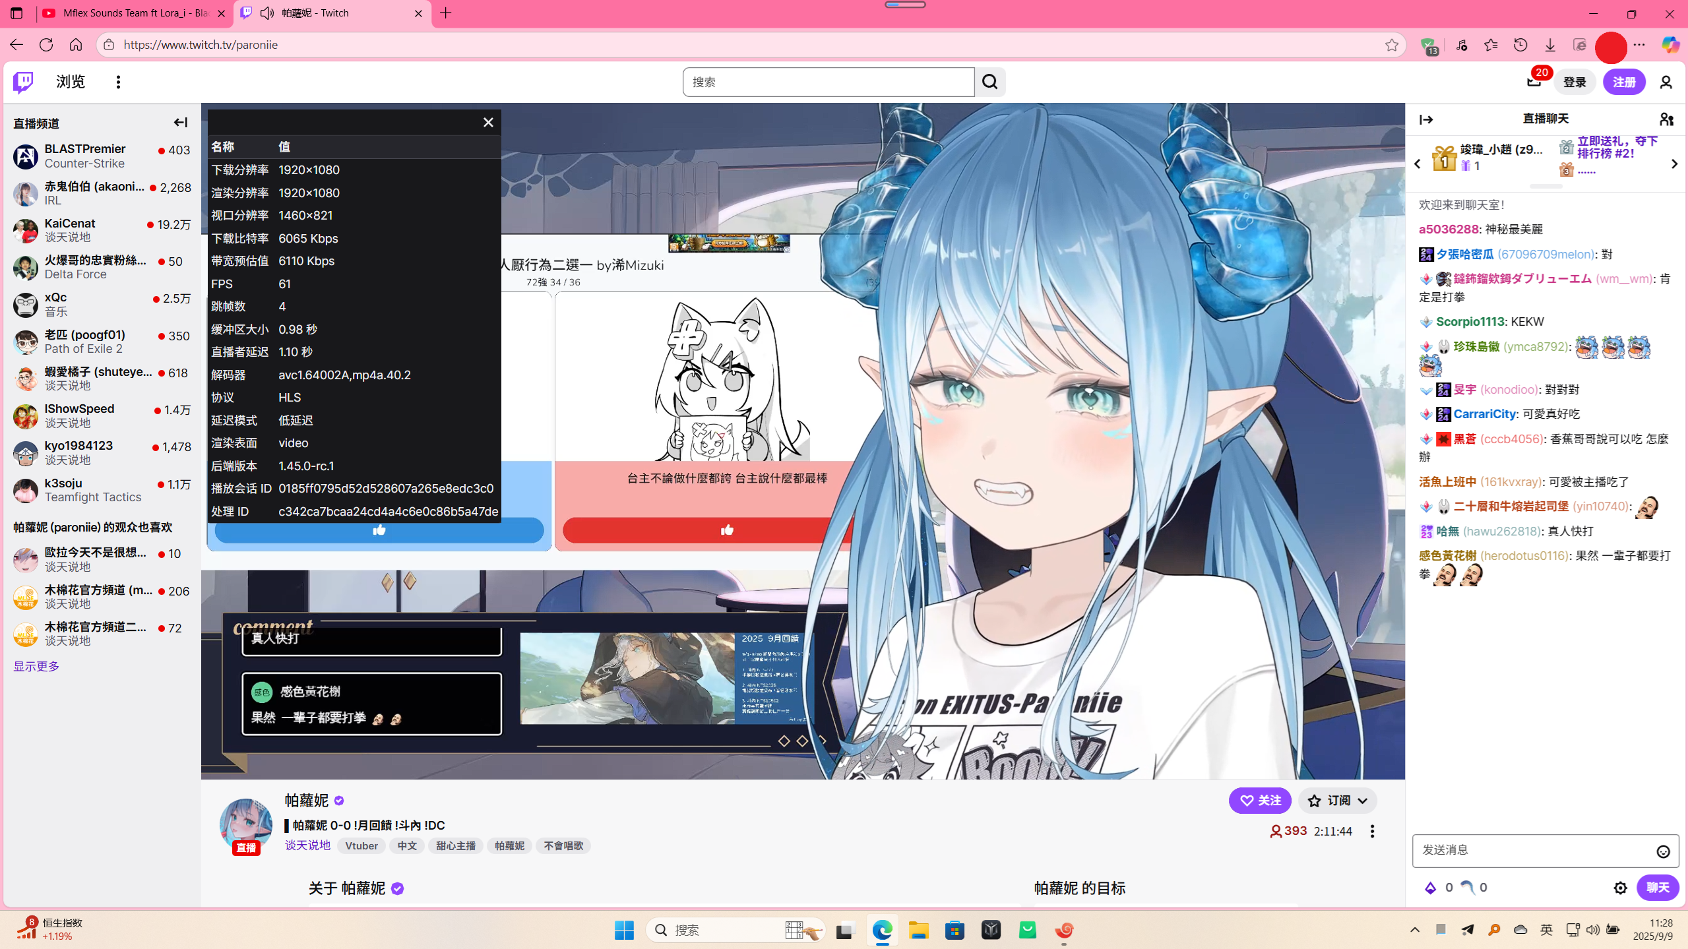Mute the Twitch tab audio
The image size is (1688, 949).
coord(266,13)
